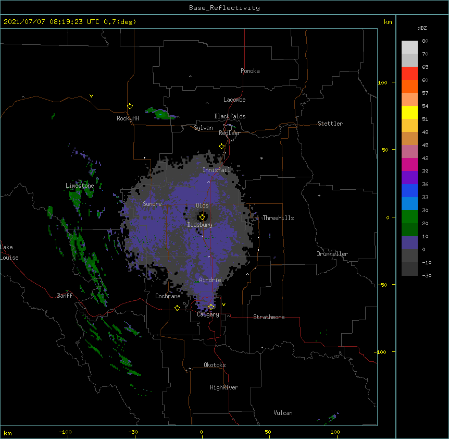449x439 pixels.
Task: Click the magenta 39-42 dBZ legend swatch
Action: [x=409, y=164]
